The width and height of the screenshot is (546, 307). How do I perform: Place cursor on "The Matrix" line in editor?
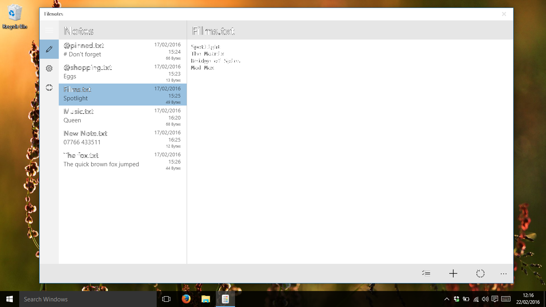pyautogui.click(x=207, y=54)
